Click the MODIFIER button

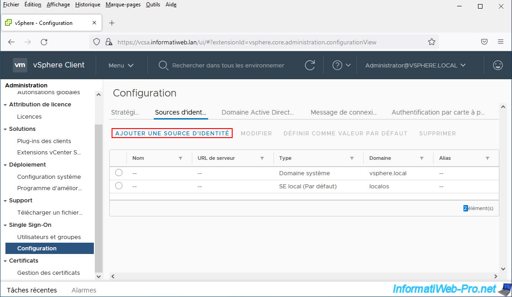256,134
